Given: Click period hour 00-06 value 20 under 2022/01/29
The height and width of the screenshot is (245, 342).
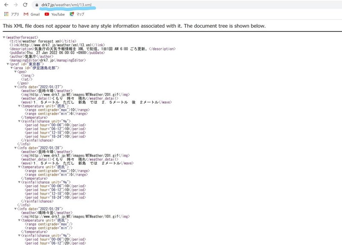Looking at the screenshot, I should click(x=67, y=239).
